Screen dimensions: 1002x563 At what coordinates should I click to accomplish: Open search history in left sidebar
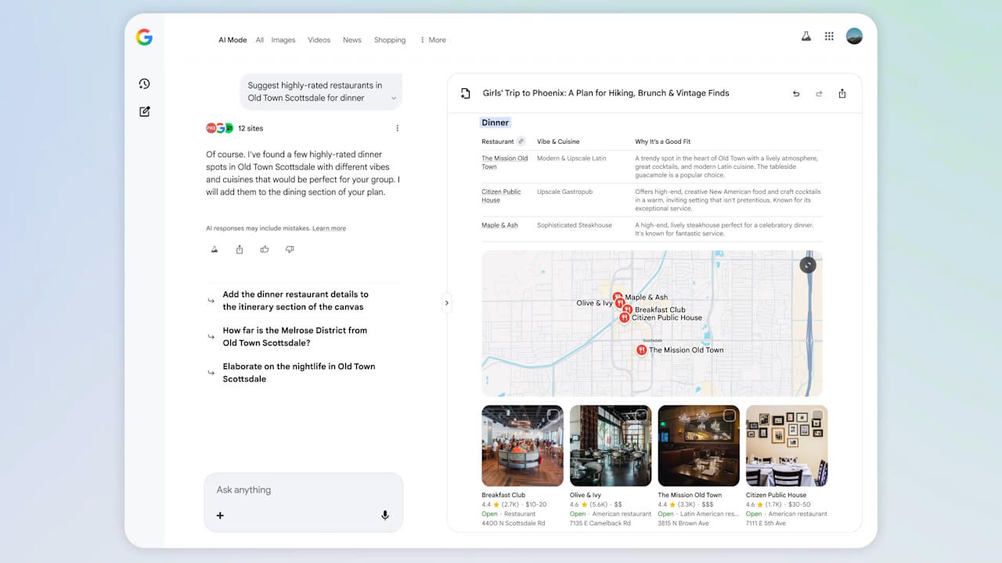click(x=144, y=84)
